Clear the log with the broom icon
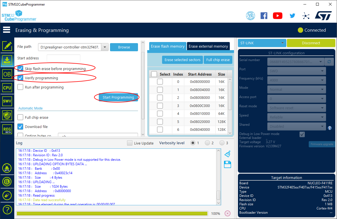The width and height of the screenshot is (337, 219). (228, 154)
